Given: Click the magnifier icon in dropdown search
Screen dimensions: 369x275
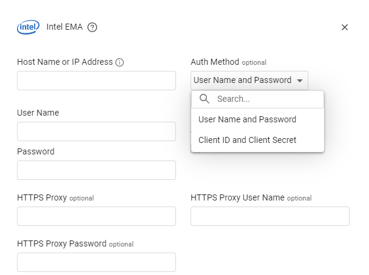Looking at the screenshot, I should (x=205, y=99).
